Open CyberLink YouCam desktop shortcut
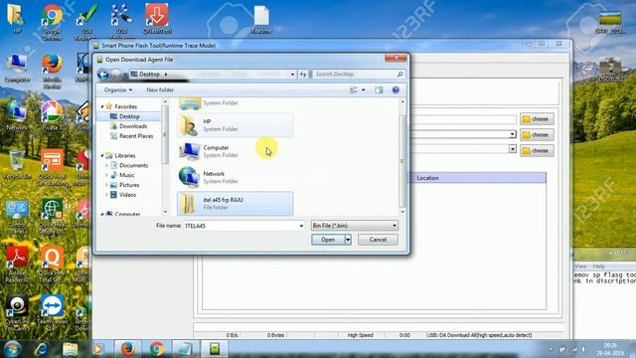This screenshot has width=636, height=358. tap(17, 312)
